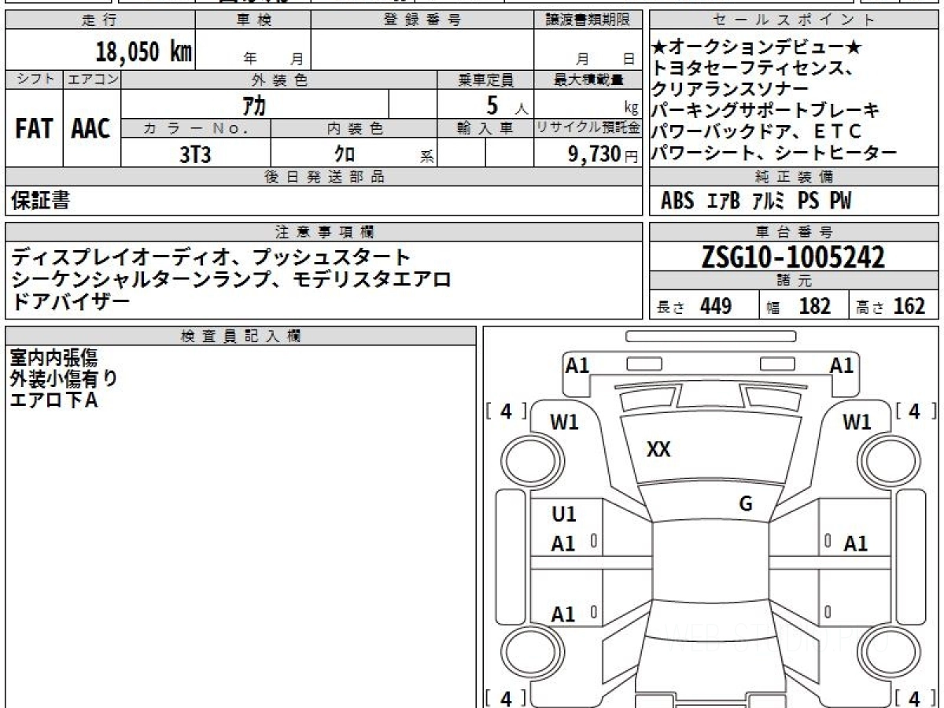Image resolution: width=944 pixels, height=708 pixels.
Task: Select the 5 人 seating capacity value
Action: [x=507, y=105]
